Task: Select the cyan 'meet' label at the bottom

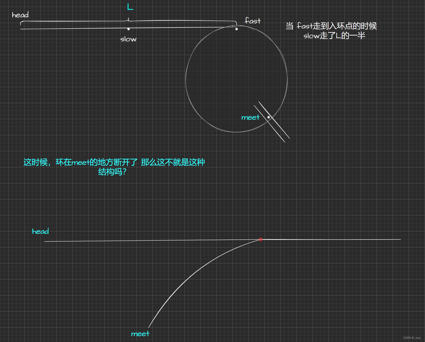Action: tap(140, 334)
